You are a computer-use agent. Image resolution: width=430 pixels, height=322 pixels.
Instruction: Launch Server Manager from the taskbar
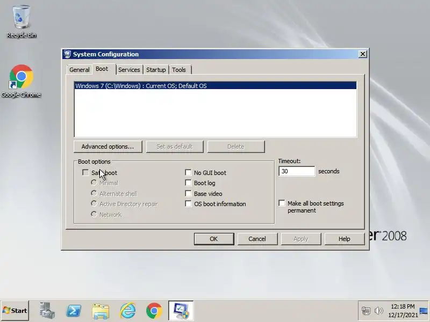tap(47, 311)
